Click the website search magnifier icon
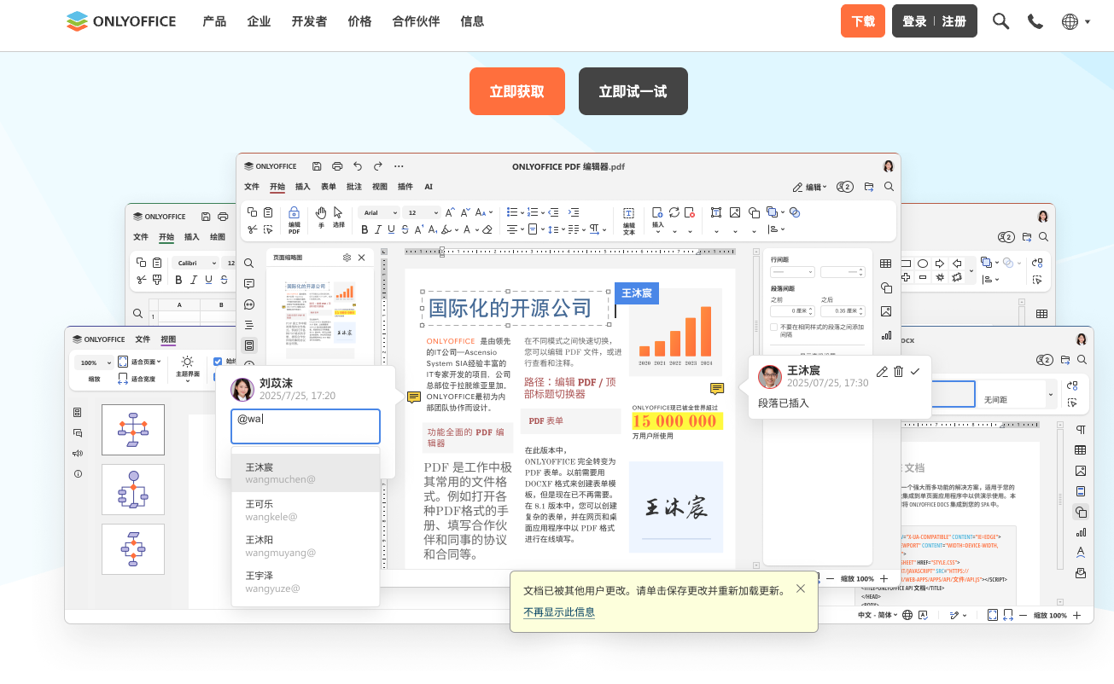1114x684 pixels. coord(1000,21)
